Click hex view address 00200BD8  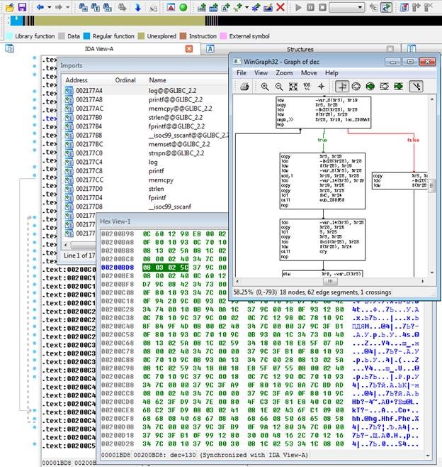(118, 268)
